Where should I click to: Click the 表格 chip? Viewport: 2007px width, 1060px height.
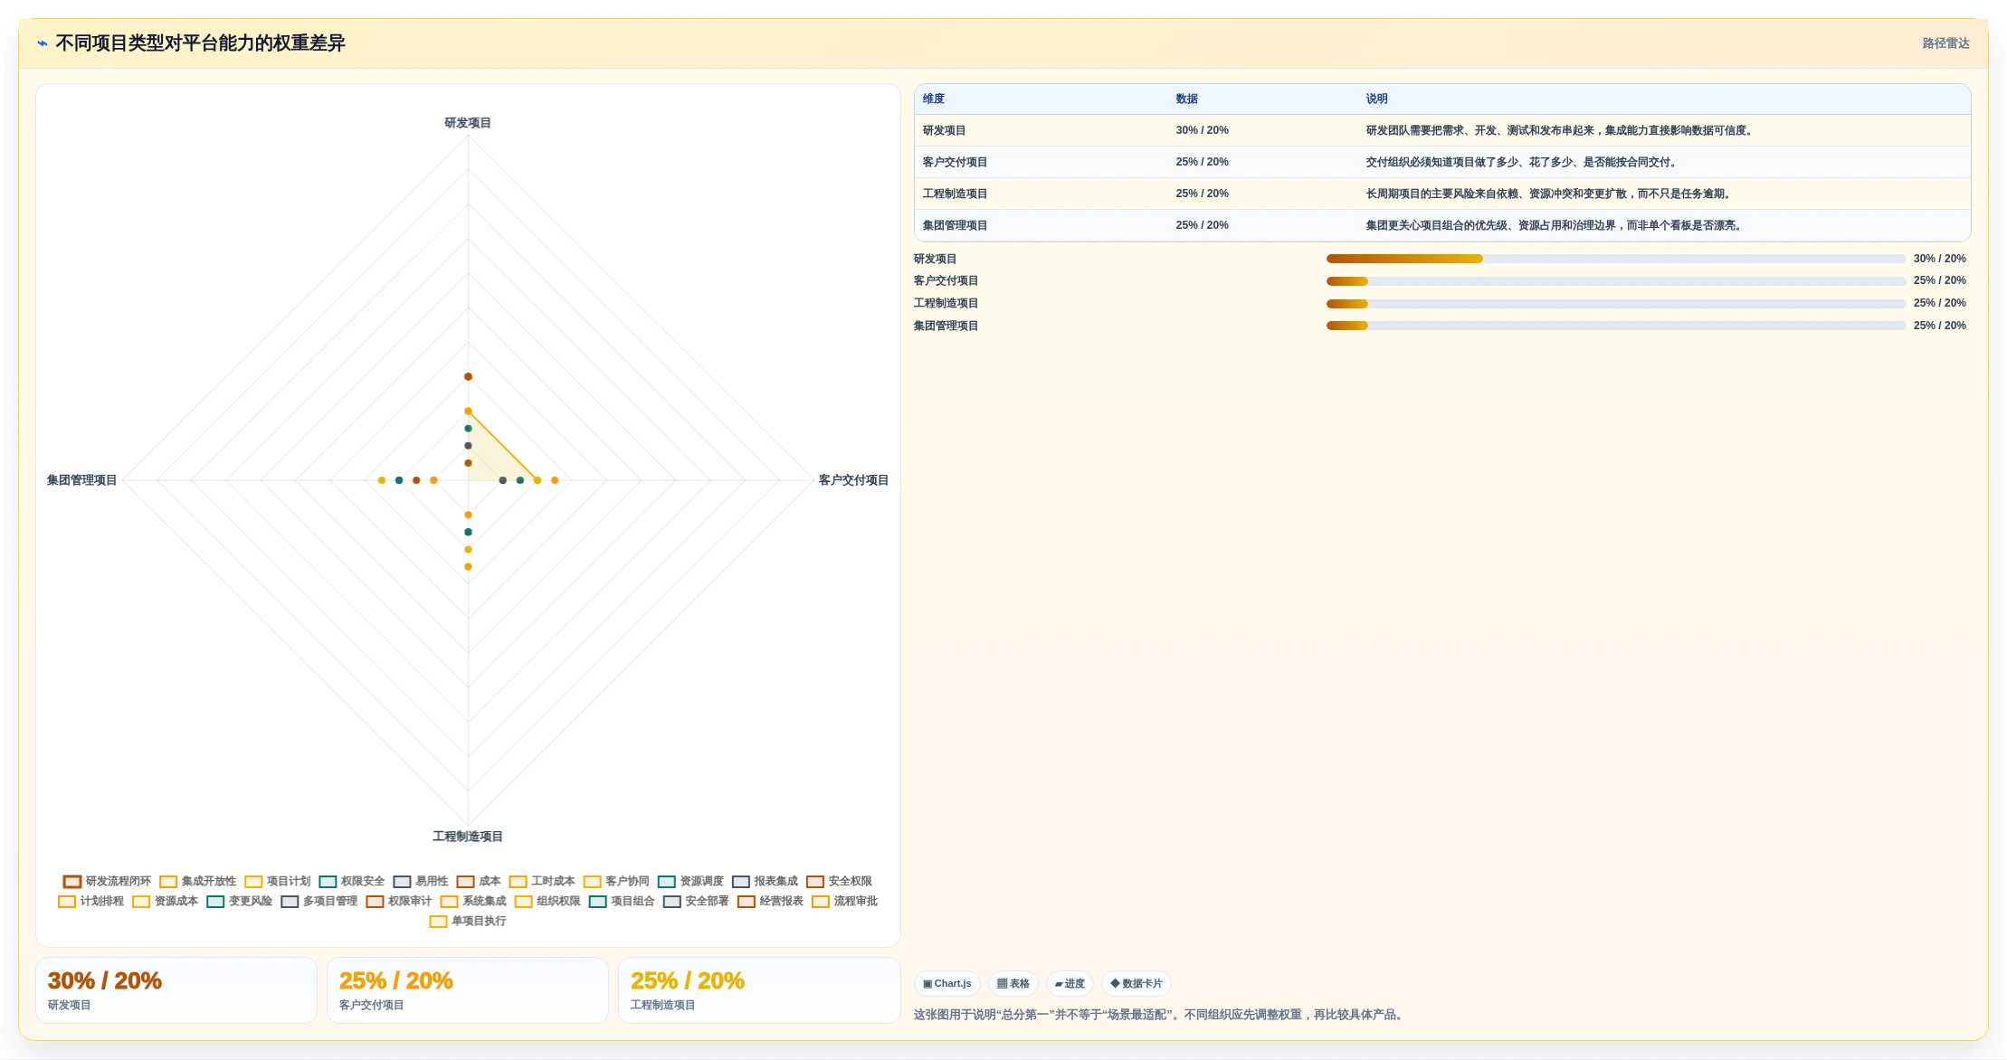[x=1013, y=983]
